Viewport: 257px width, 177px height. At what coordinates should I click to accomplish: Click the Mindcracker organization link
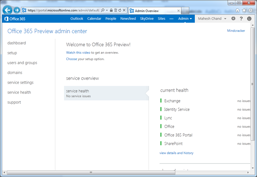click(x=236, y=30)
